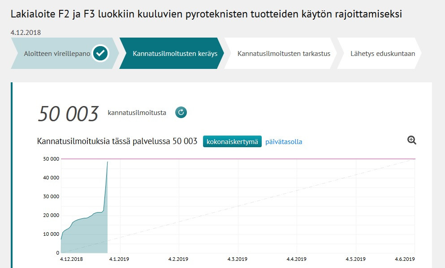Switch chart to päivätasolla view
This screenshot has width=445, height=268.
284,142
